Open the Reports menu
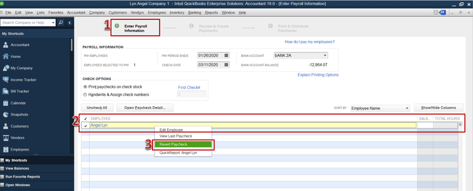 click(x=212, y=13)
